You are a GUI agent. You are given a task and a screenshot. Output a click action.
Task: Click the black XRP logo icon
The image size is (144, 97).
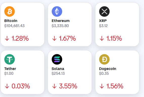point(104,11)
